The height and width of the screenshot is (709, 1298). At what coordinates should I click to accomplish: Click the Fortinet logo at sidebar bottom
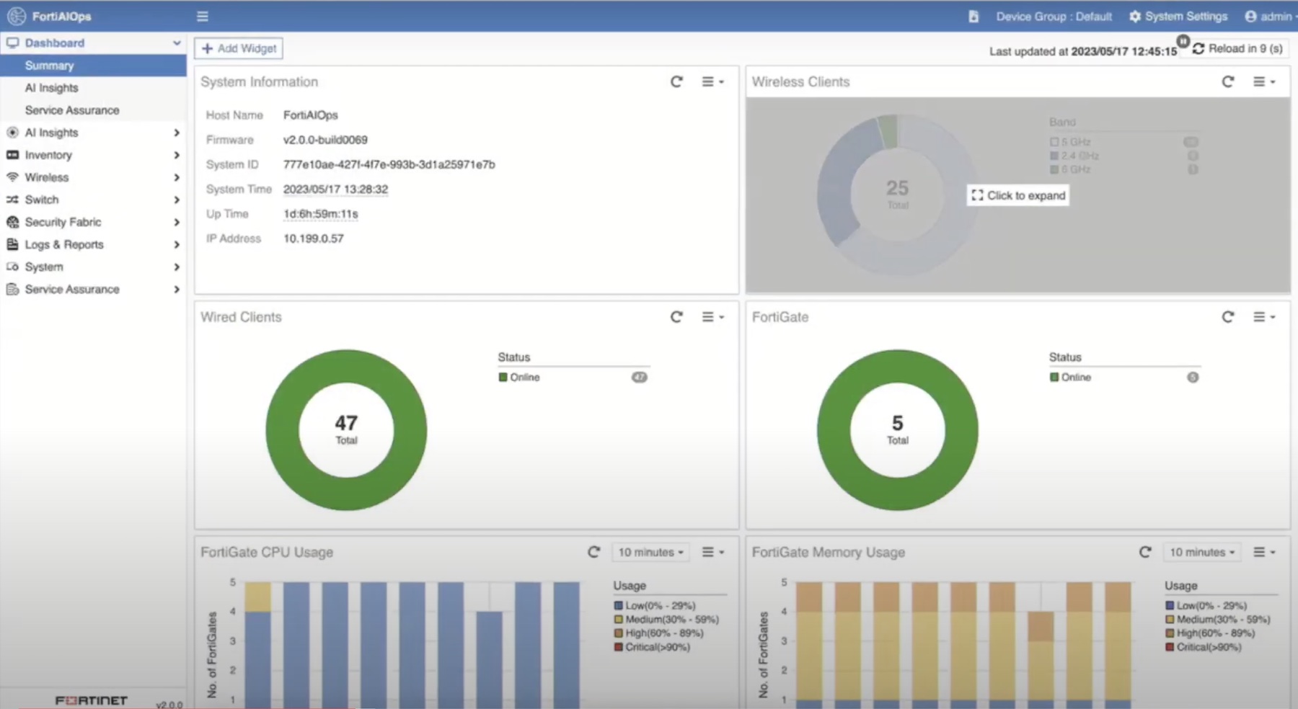click(92, 700)
